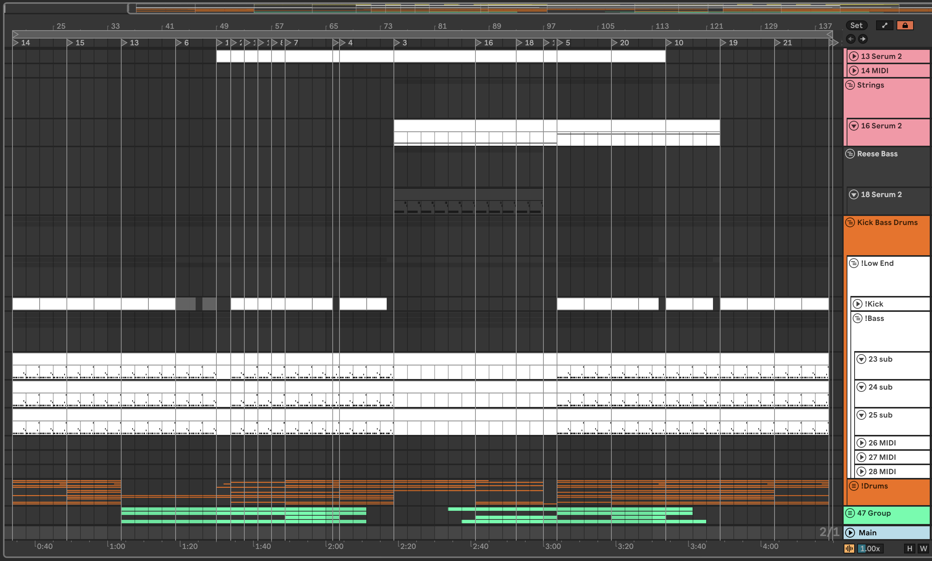Click locator 15 flag

point(70,43)
